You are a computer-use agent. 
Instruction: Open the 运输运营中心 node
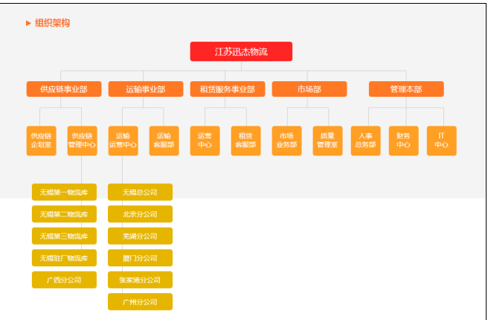pos(123,141)
